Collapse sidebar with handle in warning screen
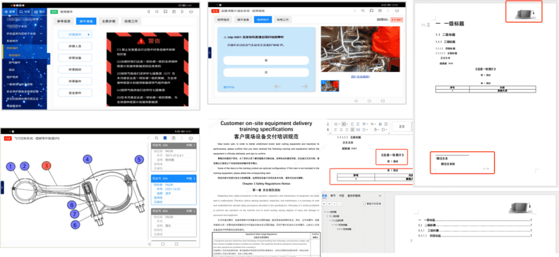Image resolution: width=559 pixels, height=257 pixels. [x=49, y=59]
